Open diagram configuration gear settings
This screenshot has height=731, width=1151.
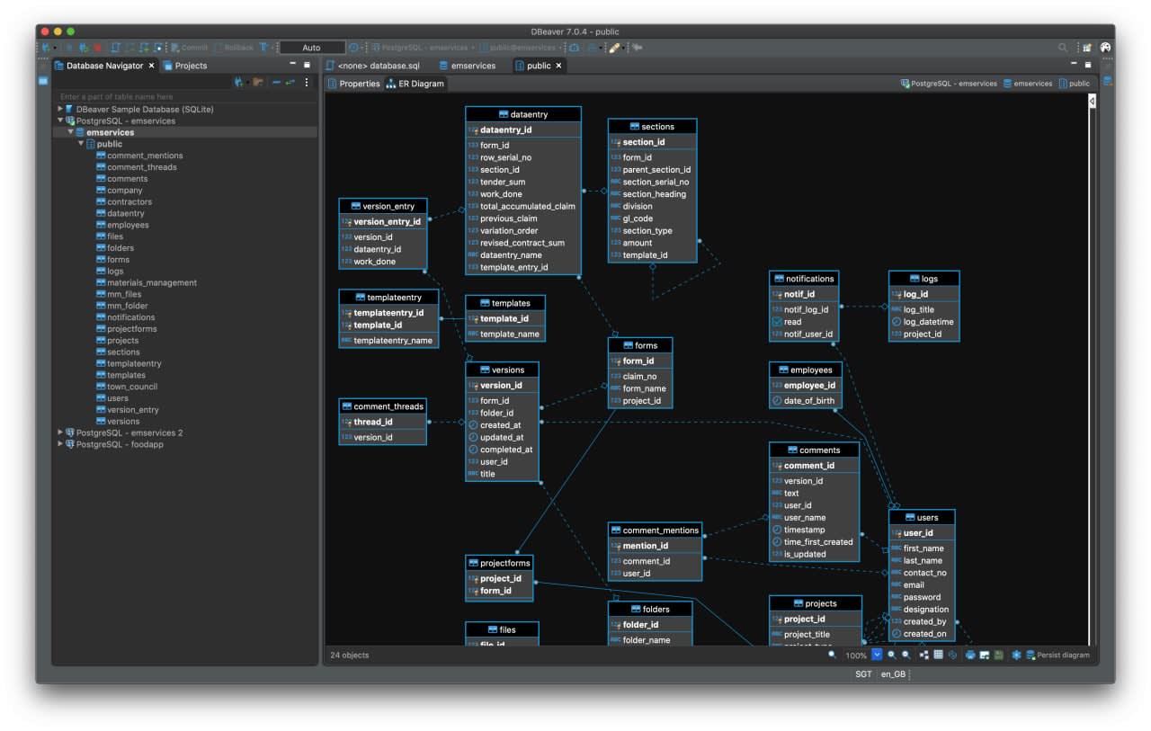point(1016,655)
